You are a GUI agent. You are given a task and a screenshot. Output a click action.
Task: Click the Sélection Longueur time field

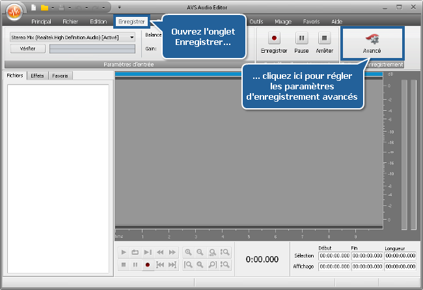(400, 255)
